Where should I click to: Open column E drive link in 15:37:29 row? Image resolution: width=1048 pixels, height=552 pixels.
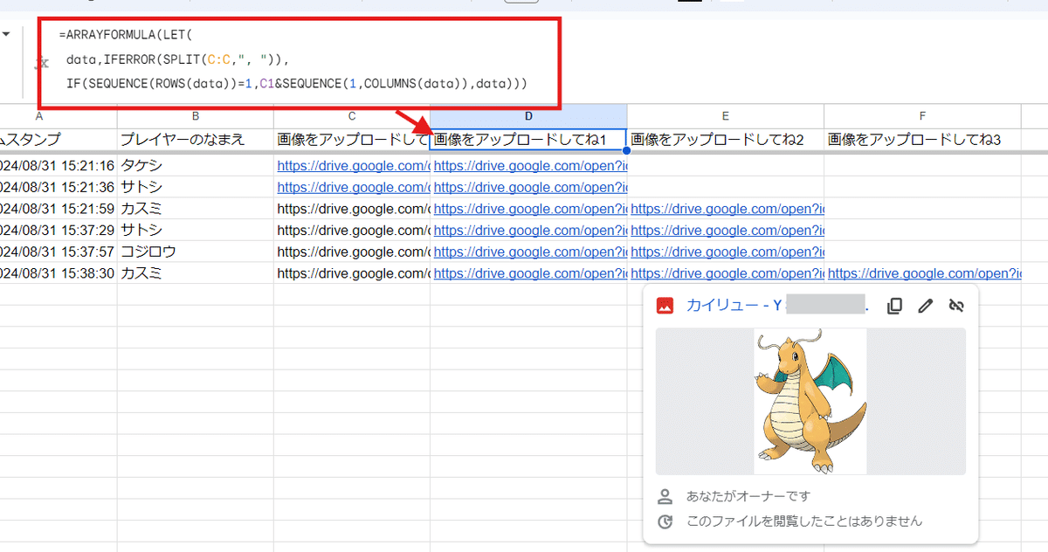pyautogui.click(x=727, y=230)
